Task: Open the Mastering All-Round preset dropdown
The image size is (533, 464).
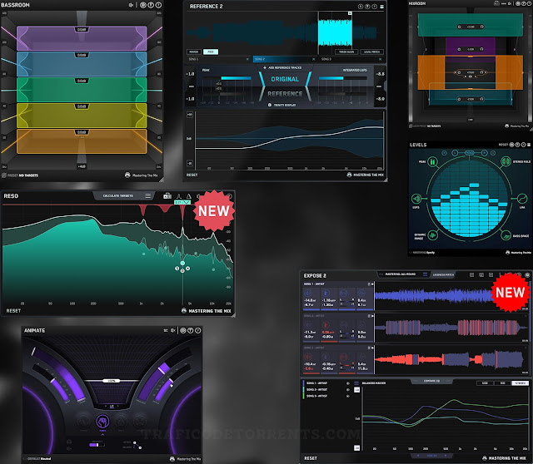Action: pos(396,274)
